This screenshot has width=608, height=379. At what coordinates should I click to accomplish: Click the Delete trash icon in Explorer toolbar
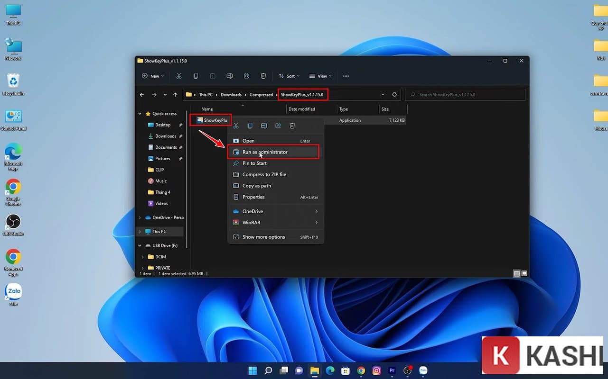[263, 76]
